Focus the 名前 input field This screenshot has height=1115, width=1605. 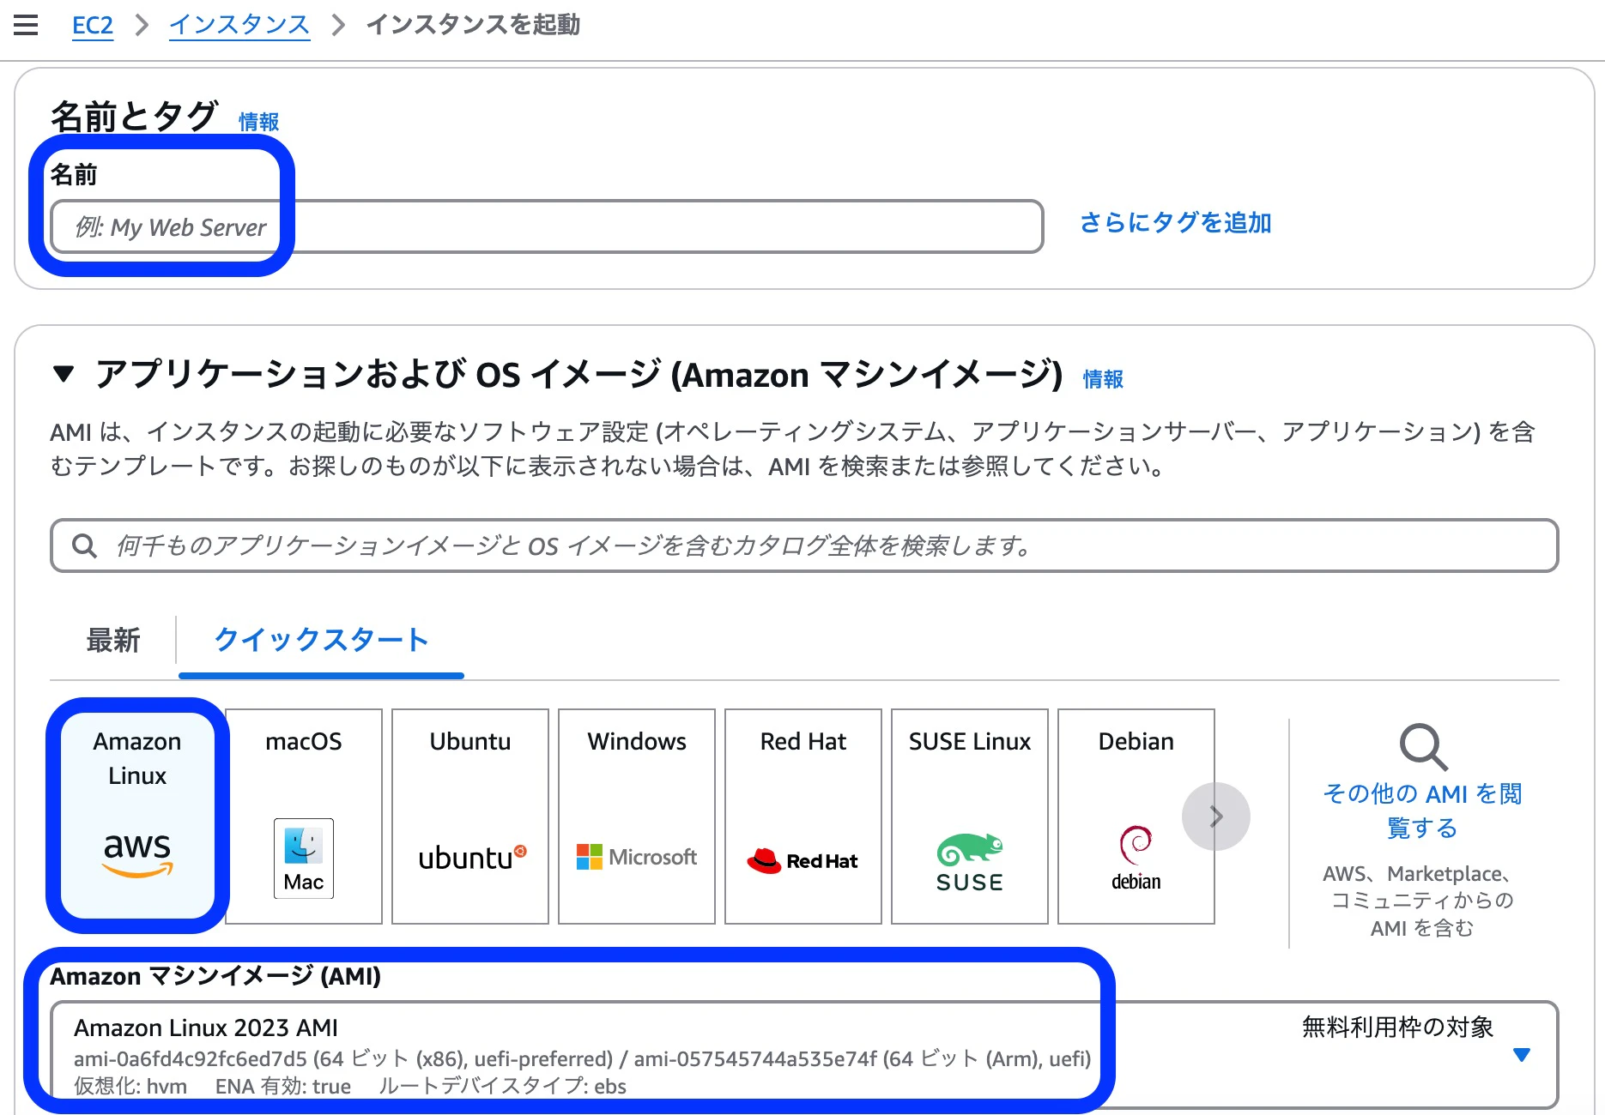pos(547,226)
